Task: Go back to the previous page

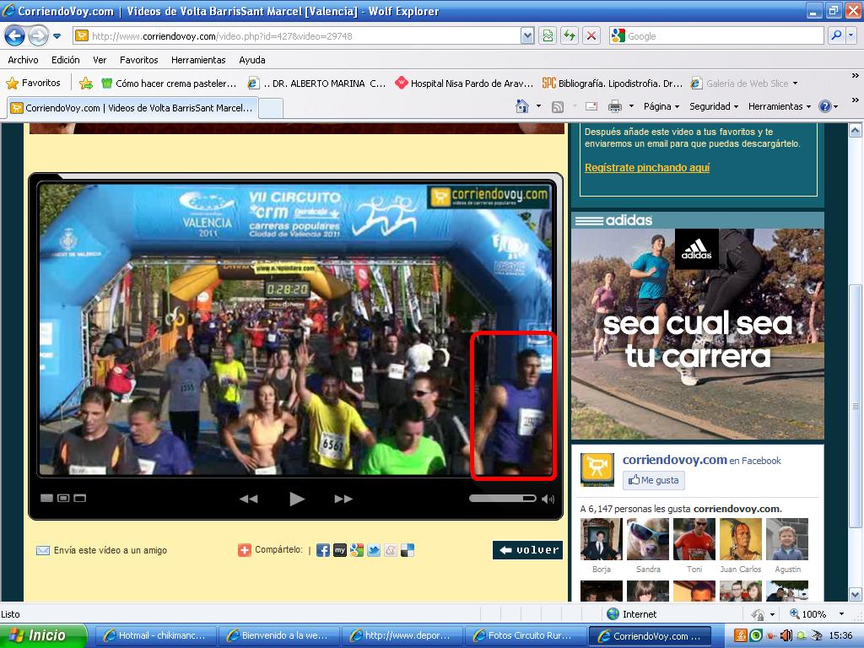Action: pos(15,36)
